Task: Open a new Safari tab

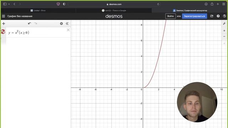Action: 218,4
